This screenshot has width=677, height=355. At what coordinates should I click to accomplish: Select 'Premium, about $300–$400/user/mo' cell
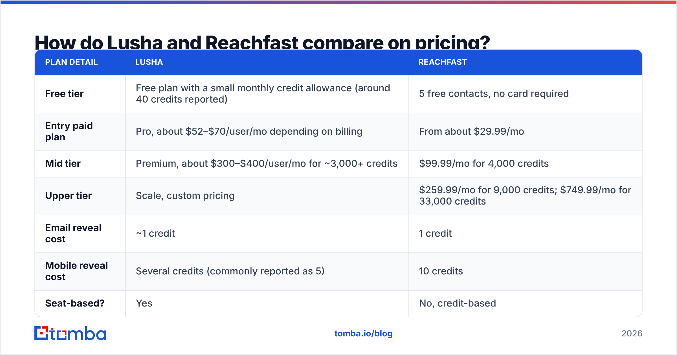(267, 163)
